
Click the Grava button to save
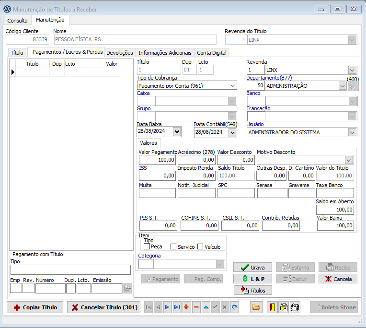[252, 268]
